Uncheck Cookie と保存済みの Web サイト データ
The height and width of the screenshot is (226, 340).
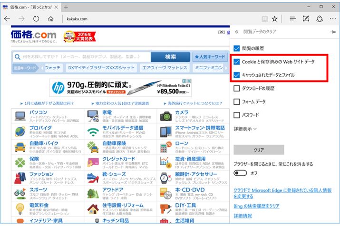(236, 62)
